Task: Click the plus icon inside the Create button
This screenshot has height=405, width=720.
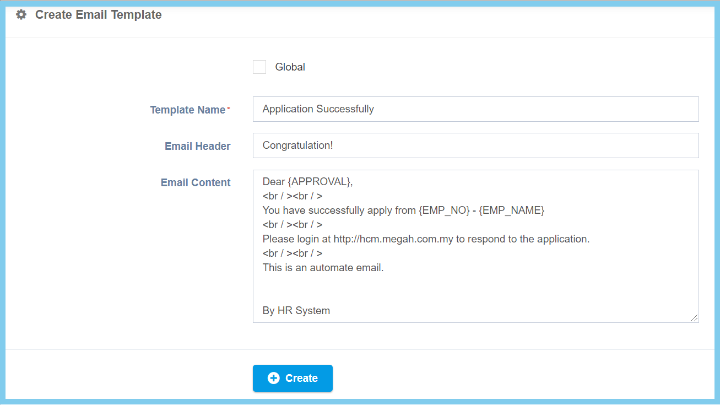Action: click(x=273, y=378)
